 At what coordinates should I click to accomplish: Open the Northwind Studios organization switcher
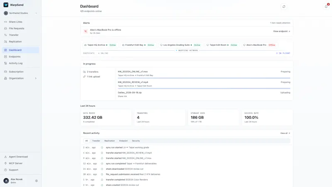point(20,13)
